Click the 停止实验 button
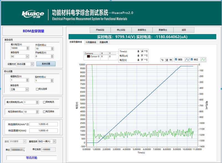Screen dimensions: 222x163 (121, 30)
